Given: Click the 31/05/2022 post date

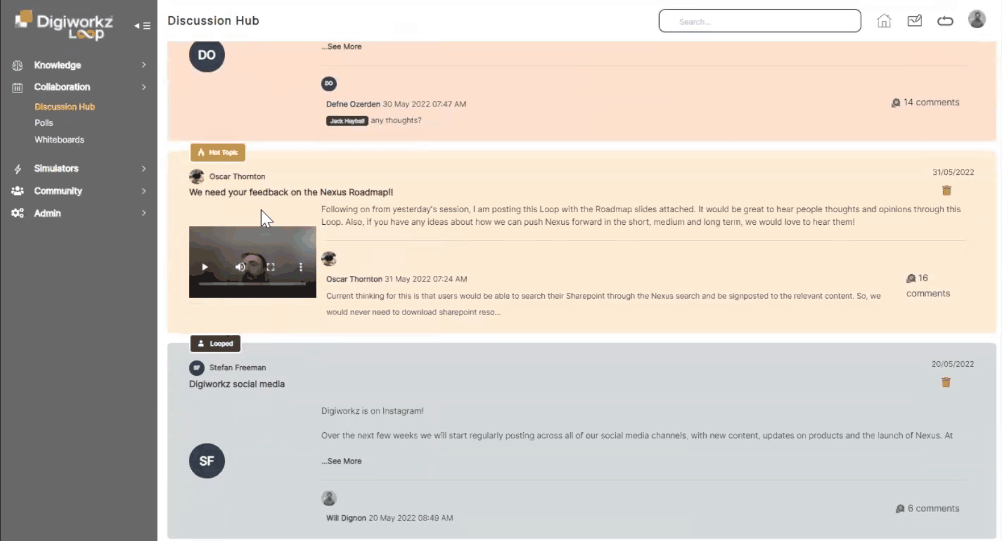Looking at the screenshot, I should [953, 172].
